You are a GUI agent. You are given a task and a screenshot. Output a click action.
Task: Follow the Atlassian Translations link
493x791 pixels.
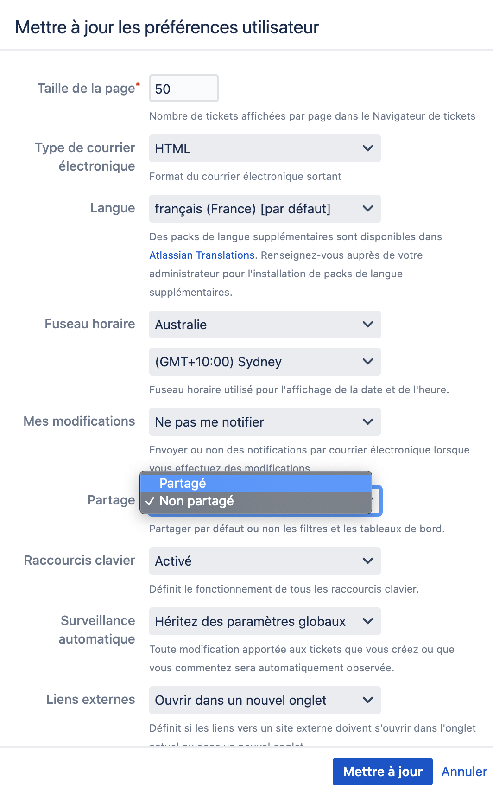(202, 255)
